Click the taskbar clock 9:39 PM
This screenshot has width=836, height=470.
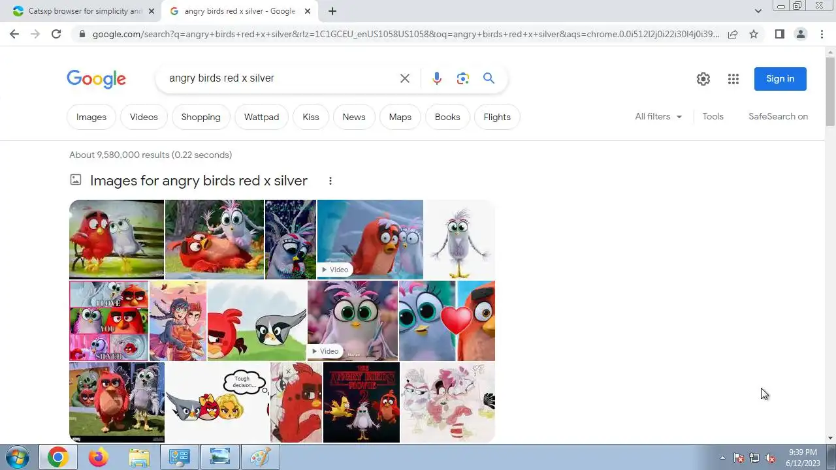(803, 452)
